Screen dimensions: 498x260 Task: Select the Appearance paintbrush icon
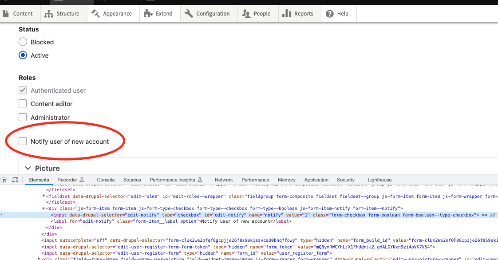(95, 13)
